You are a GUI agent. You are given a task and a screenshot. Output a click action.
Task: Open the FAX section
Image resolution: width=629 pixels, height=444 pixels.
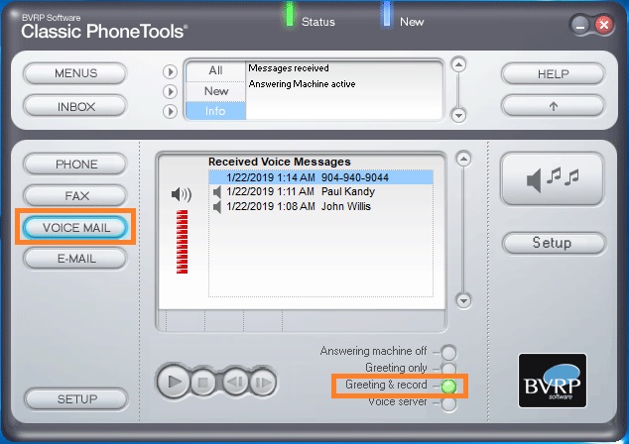[x=75, y=196]
